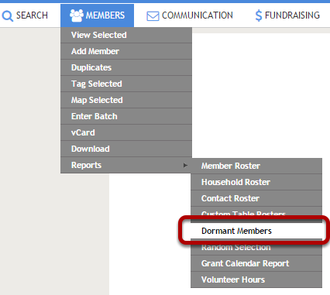Viewport: 330px width, 295px height.
Task: Open Member Roster report
Action: [x=256, y=166]
